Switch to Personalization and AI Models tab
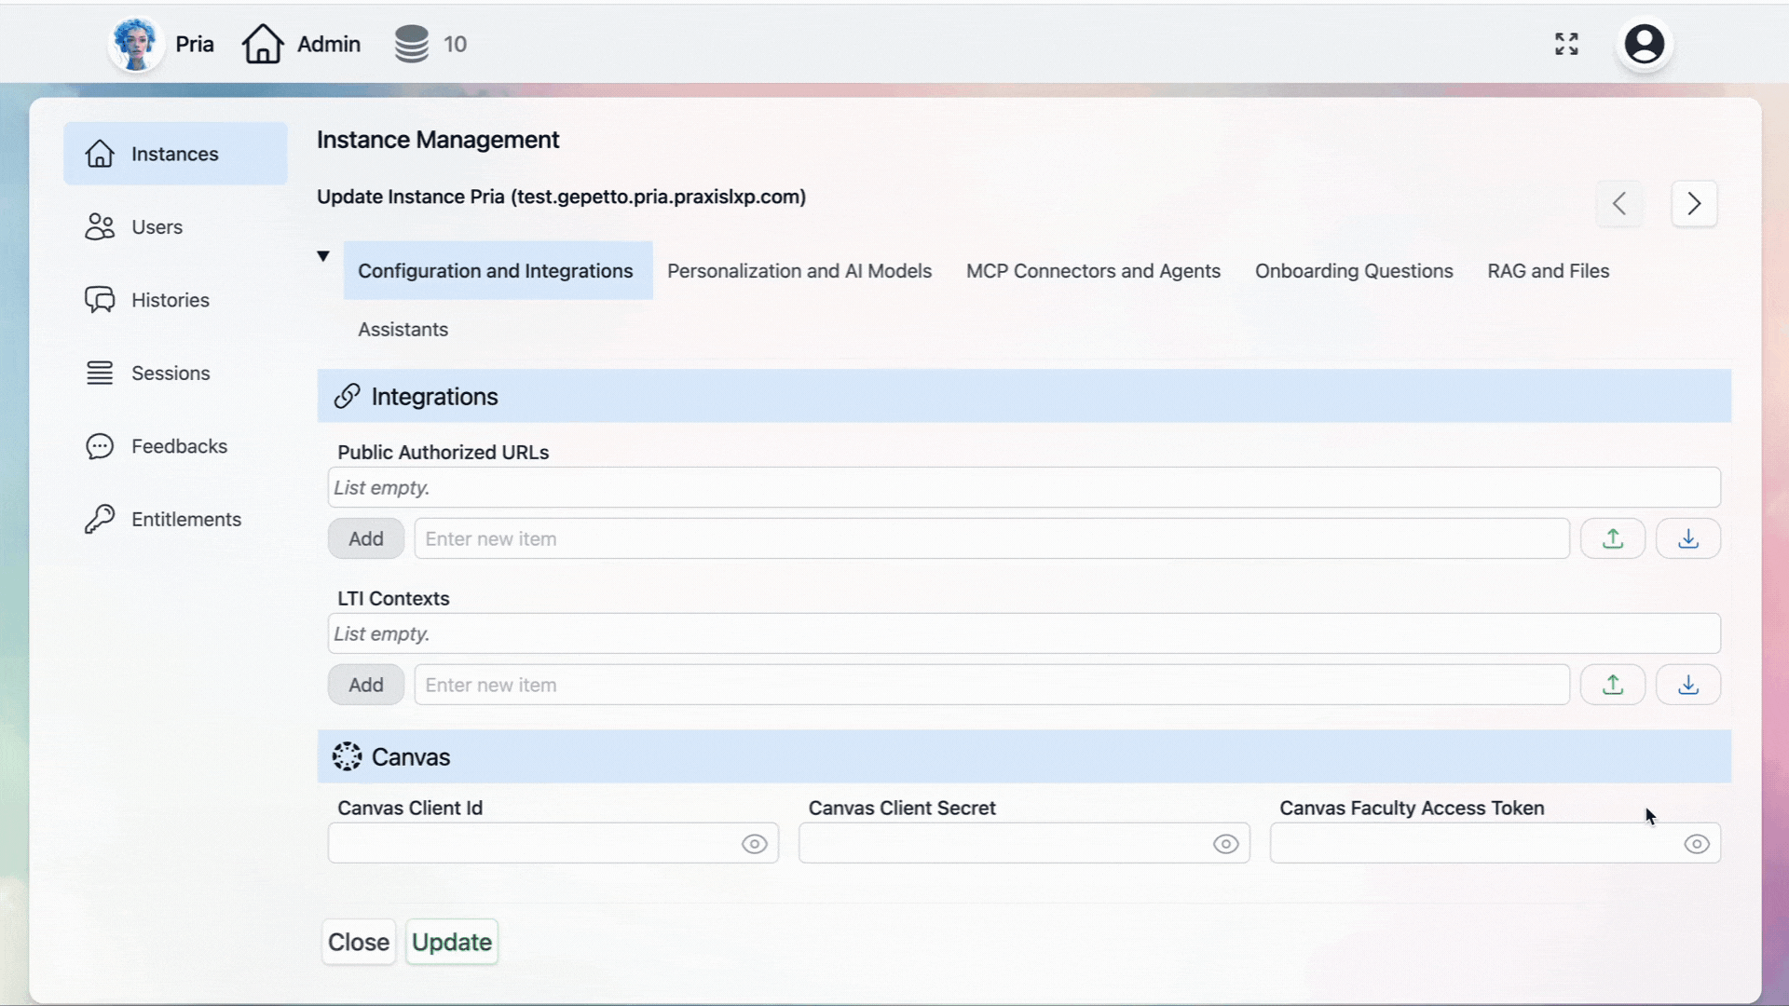This screenshot has height=1006, width=1789. point(799,271)
